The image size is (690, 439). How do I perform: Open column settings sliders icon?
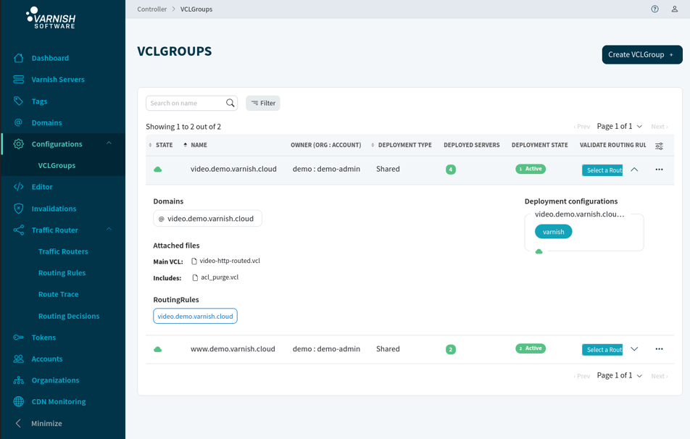pyautogui.click(x=659, y=146)
